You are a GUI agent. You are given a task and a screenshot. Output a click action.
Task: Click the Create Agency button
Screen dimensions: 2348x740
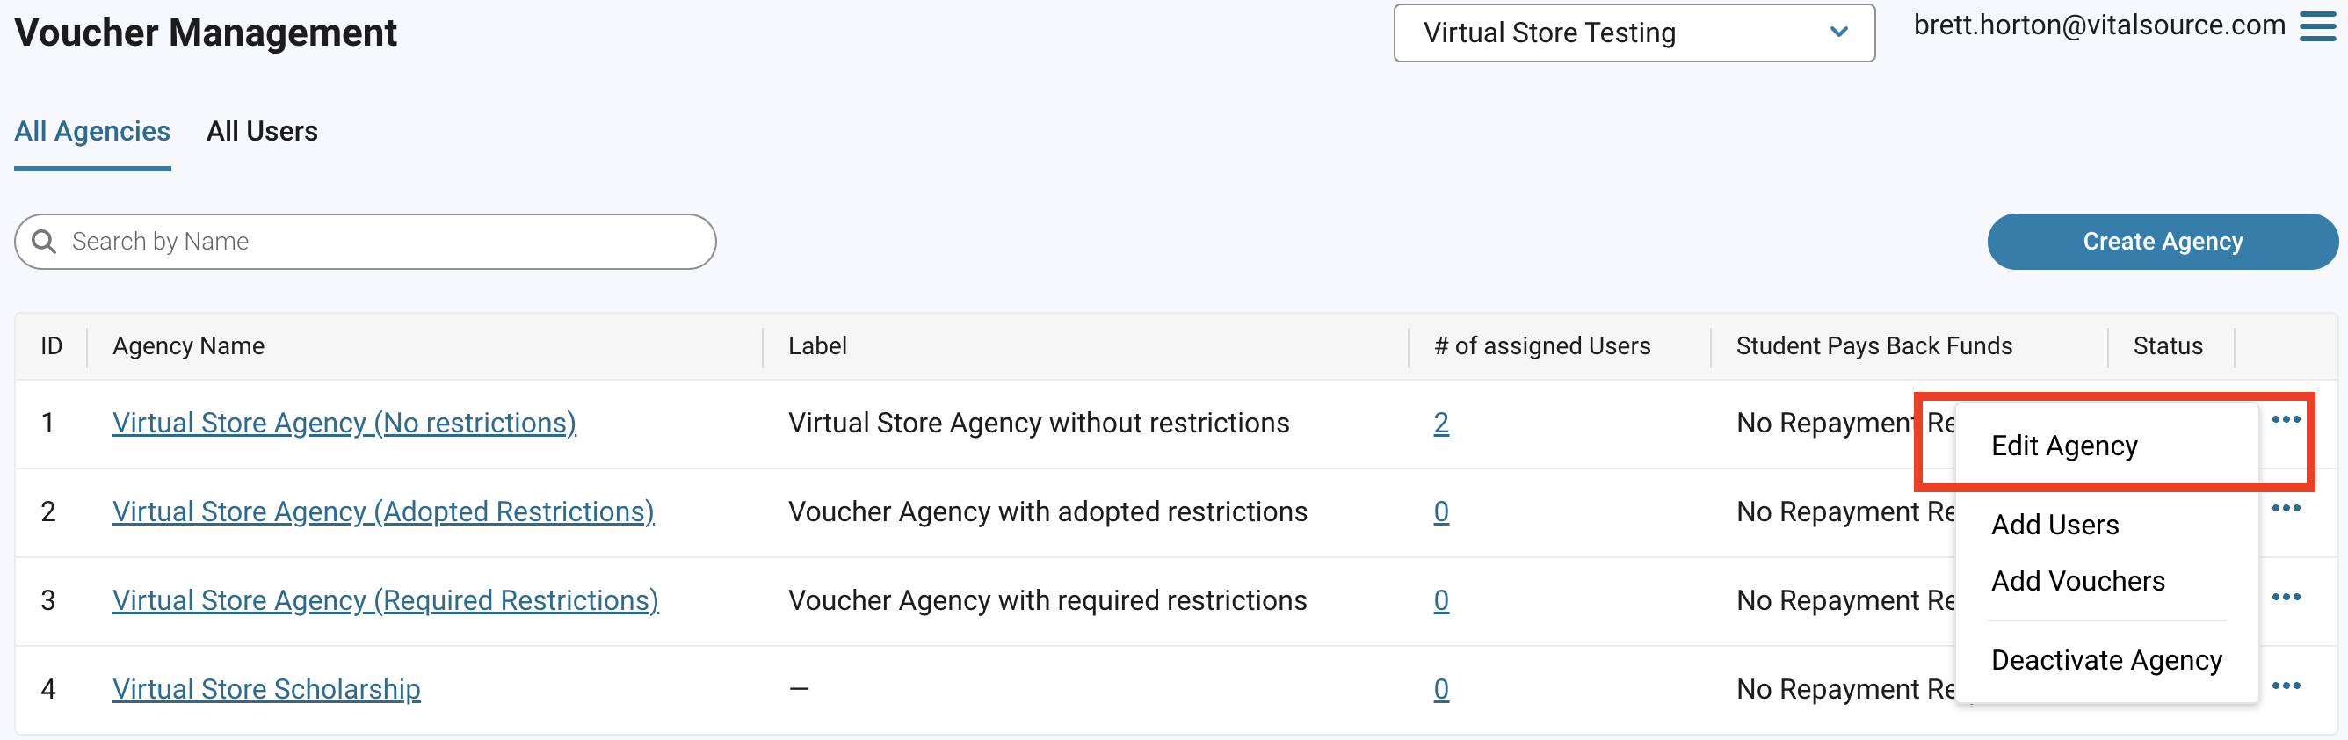pyautogui.click(x=2162, y=242)
